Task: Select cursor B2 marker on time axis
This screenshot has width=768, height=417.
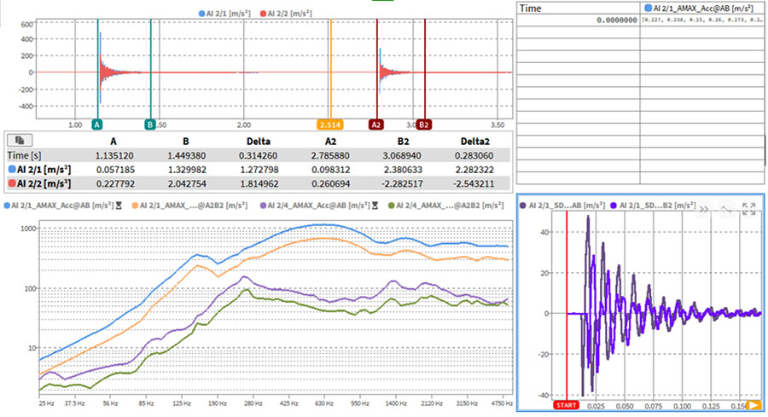Action: pyautogui.click(x=423, y=125)
